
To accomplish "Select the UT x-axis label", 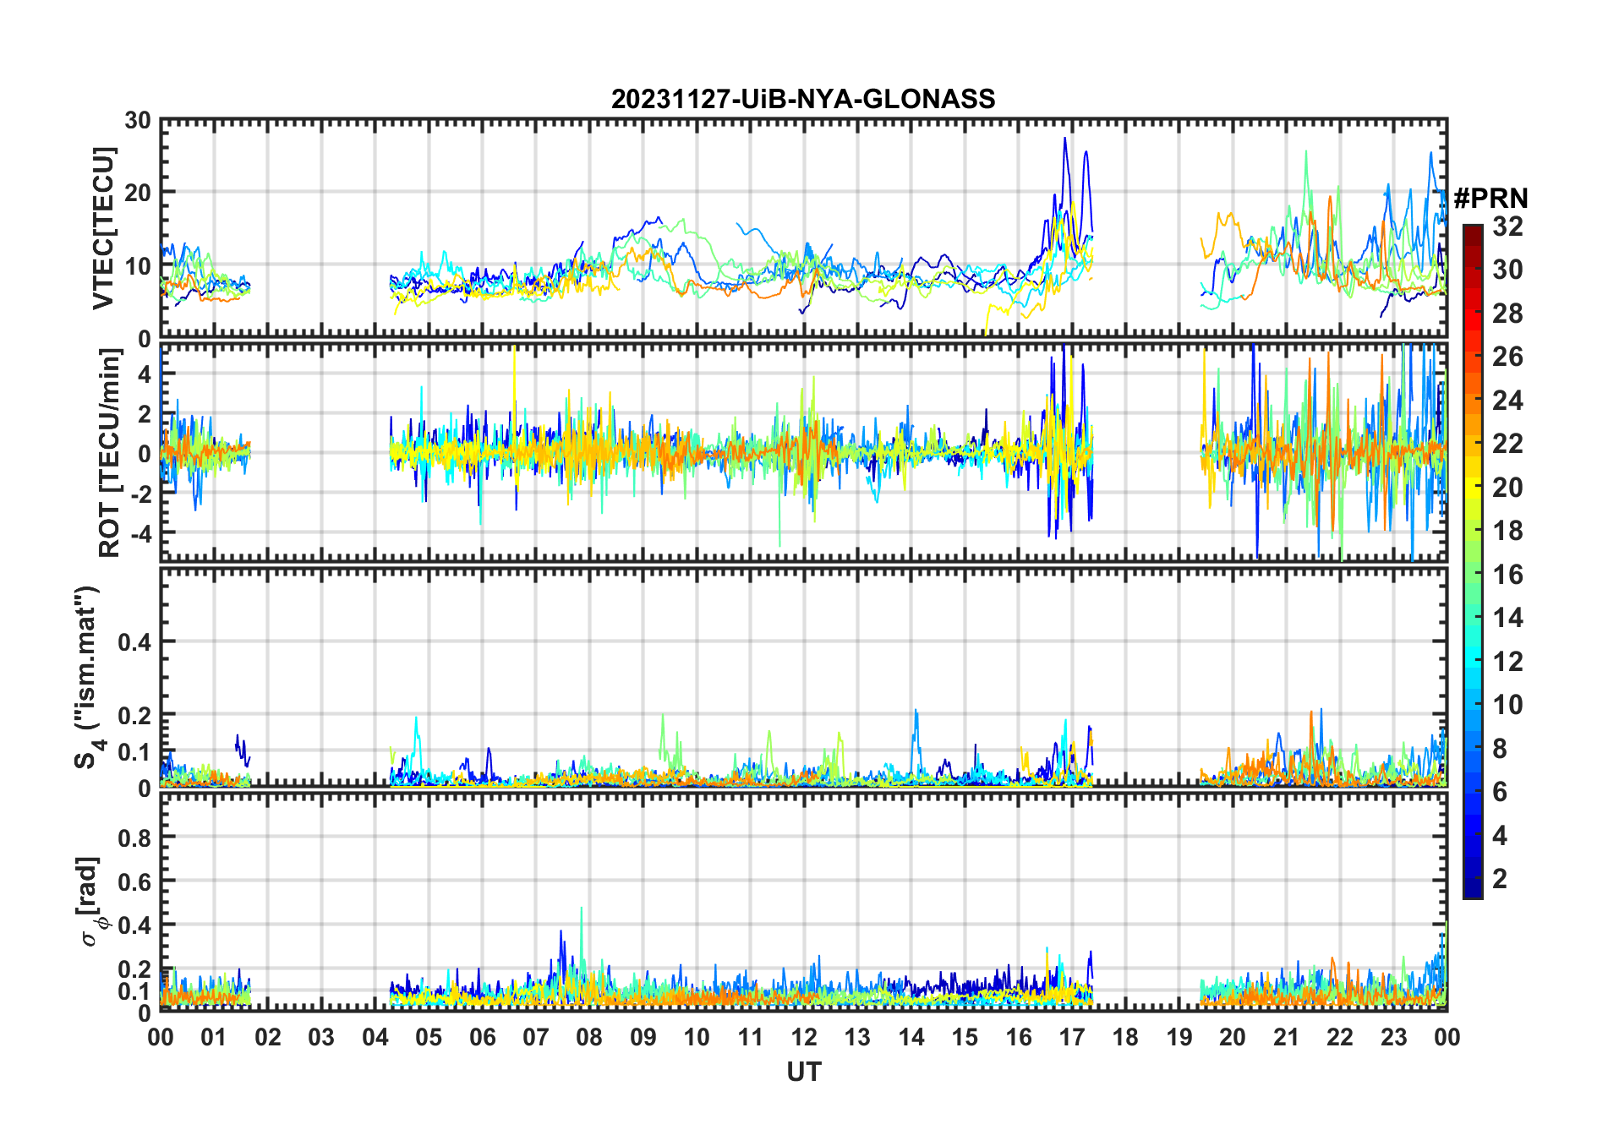I will pos(803,1072).
